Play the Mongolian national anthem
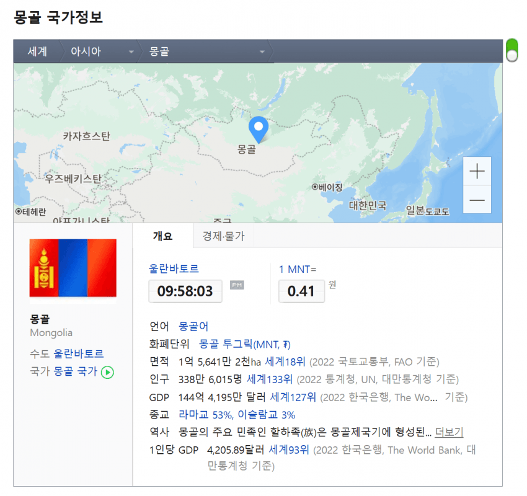 108,372
